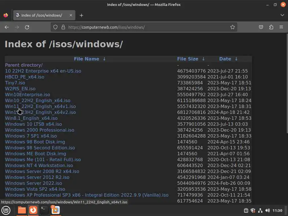Open the Tiny7.iso link
Viewport: 288px width, 216px height.
[x=15, y=83]
